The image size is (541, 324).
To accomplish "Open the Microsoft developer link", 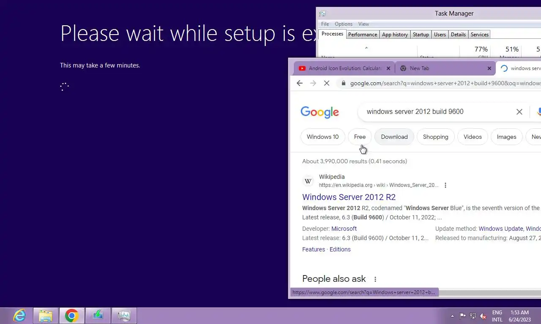I will tap(344, 229).
